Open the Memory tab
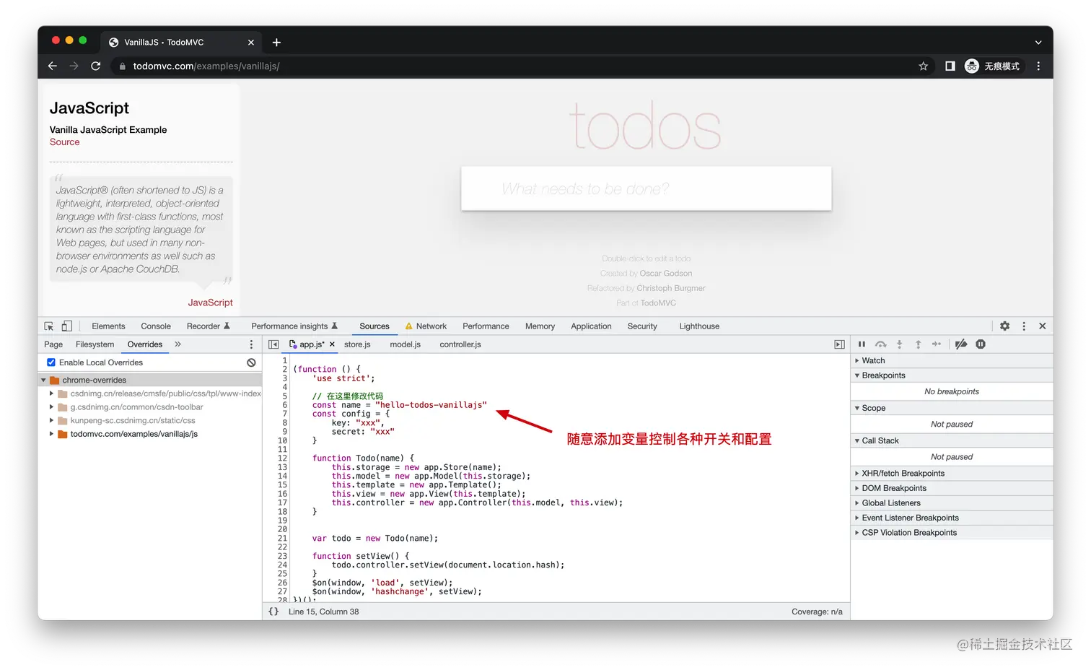The image size is (1091, 670). click(540, 326)
